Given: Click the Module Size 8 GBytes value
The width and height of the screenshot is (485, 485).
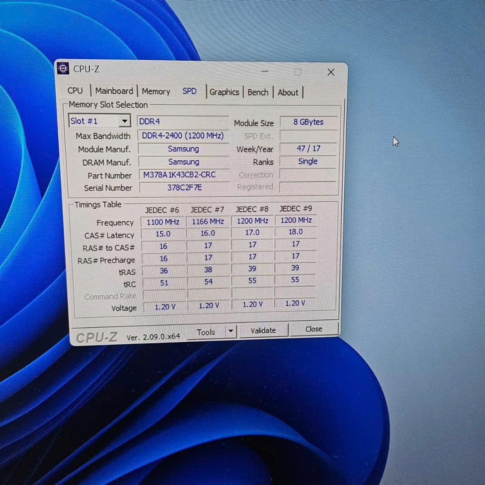Looking at the screenshot, I should tap(309, 122).
